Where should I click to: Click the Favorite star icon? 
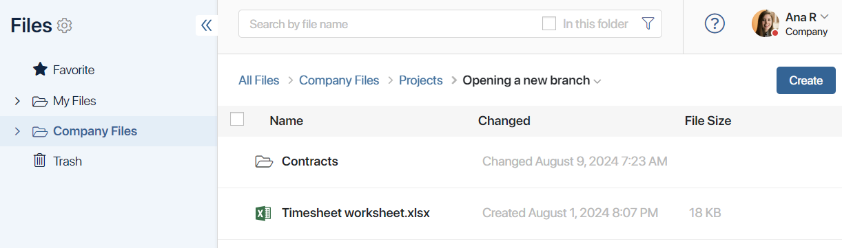pyautogui.click(x=40, y=69)
